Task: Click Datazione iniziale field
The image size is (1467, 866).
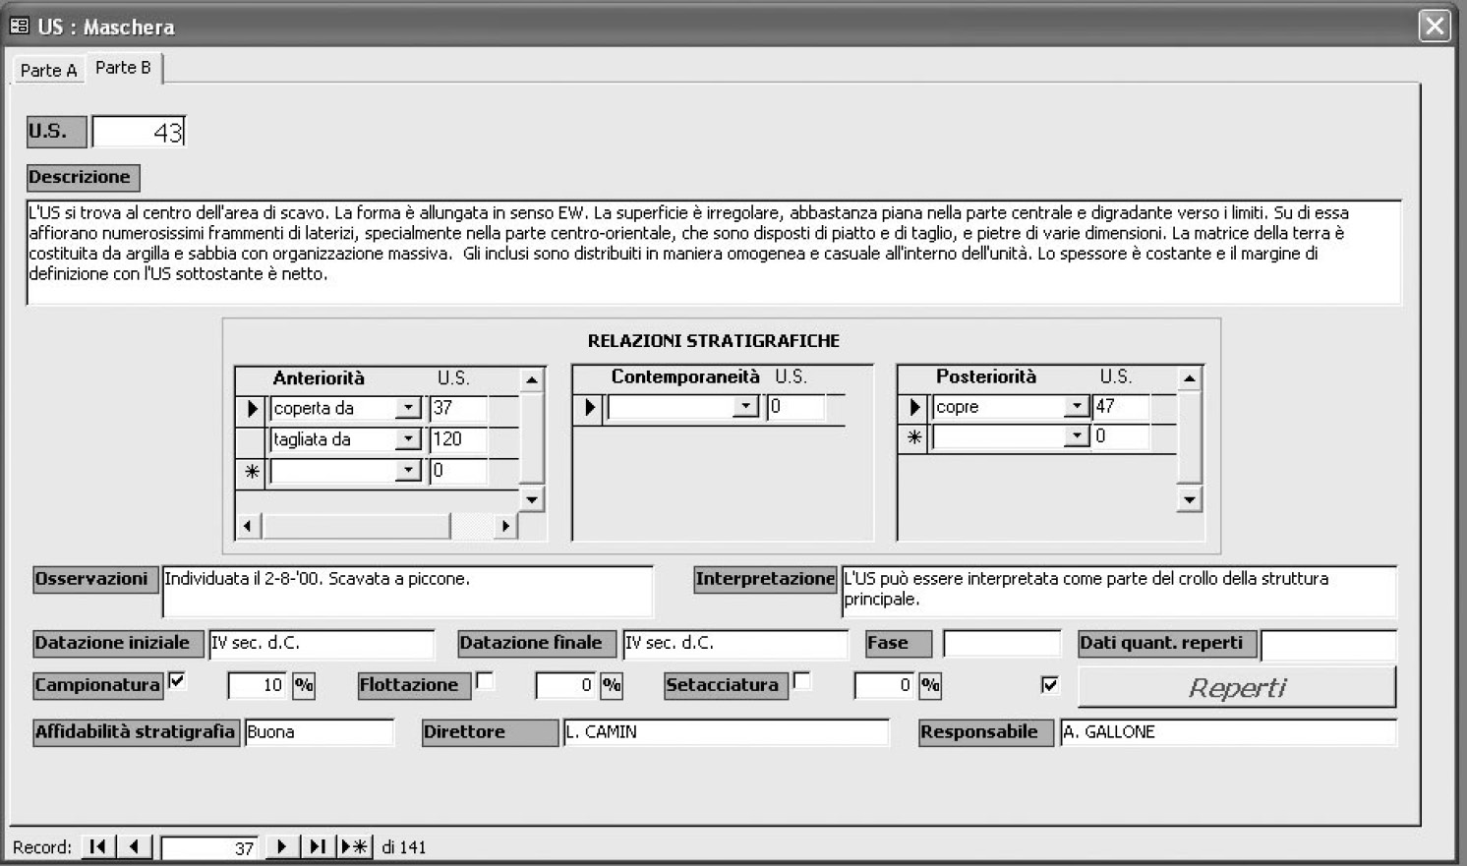Action: (321, 644)
